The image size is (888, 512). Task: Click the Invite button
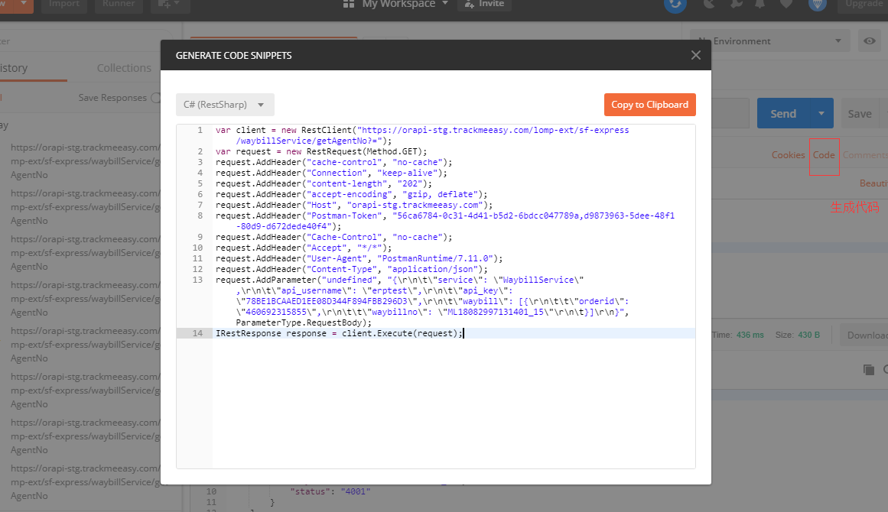485,4
